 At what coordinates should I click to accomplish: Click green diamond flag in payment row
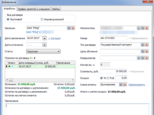pos(9,66)
